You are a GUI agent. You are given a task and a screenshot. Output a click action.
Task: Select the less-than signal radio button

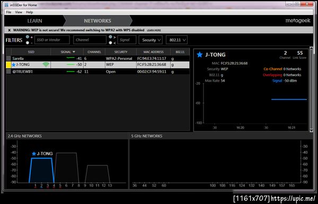tap(110, 43)
